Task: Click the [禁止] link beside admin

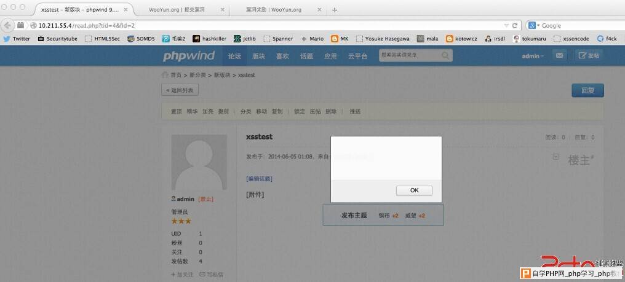Action: pos(205,199)
